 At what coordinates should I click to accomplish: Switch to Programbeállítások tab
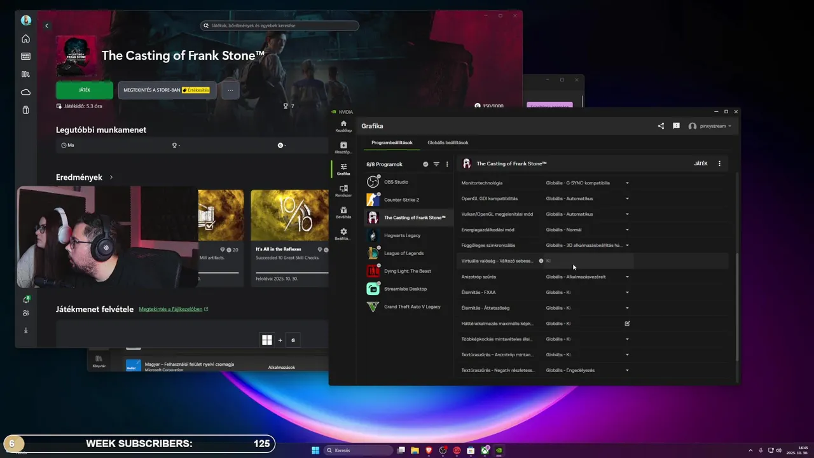[392, 142]
